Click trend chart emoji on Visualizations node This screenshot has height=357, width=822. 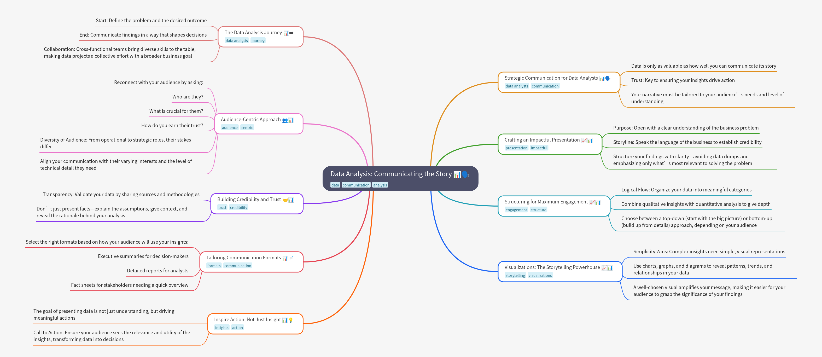click(604, 268)
